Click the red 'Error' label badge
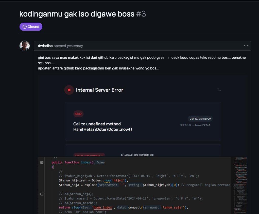This screenshot has height=214, width=259. click(x=78, y=114)
